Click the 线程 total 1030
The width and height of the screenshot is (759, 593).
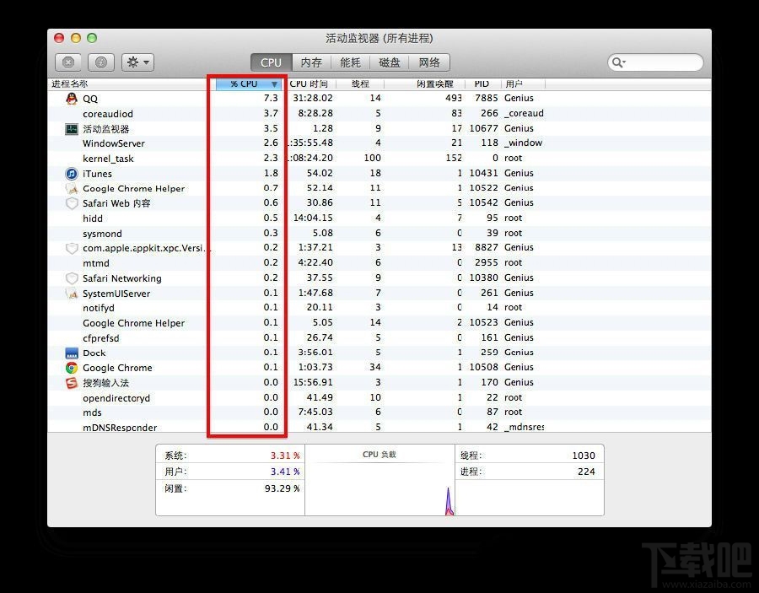click(x=584, y=456)
